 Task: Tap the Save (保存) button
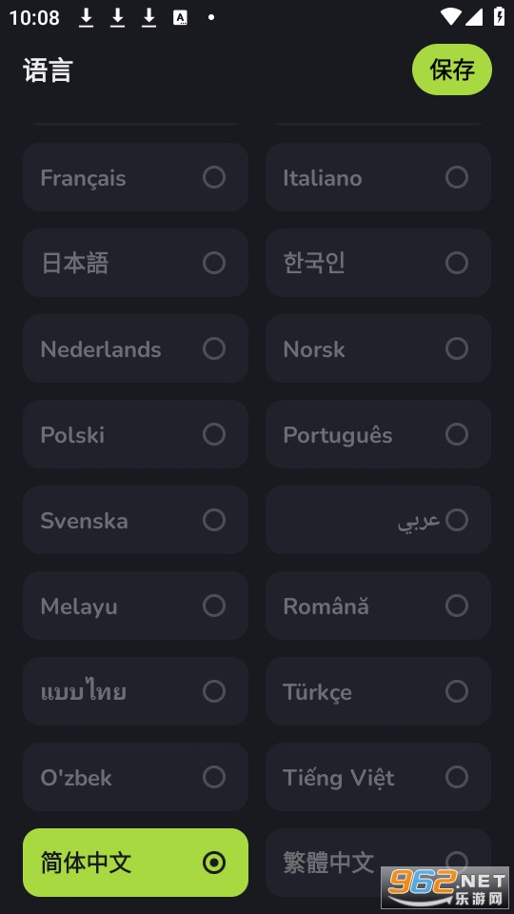(x=451, y=70)
